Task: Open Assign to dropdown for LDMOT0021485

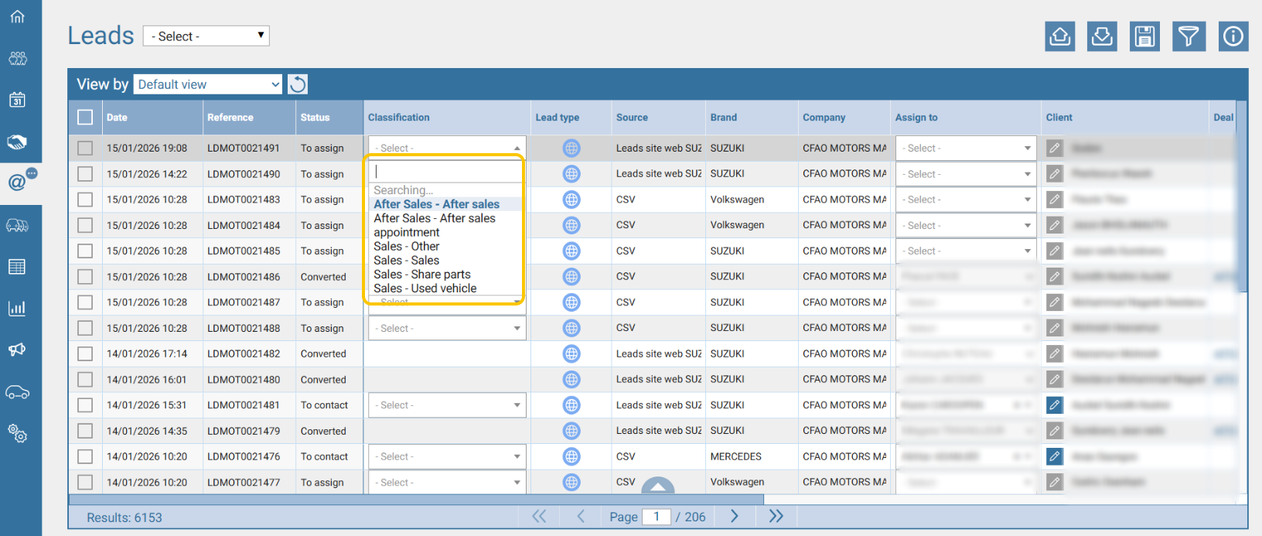Action: [966, 251]
